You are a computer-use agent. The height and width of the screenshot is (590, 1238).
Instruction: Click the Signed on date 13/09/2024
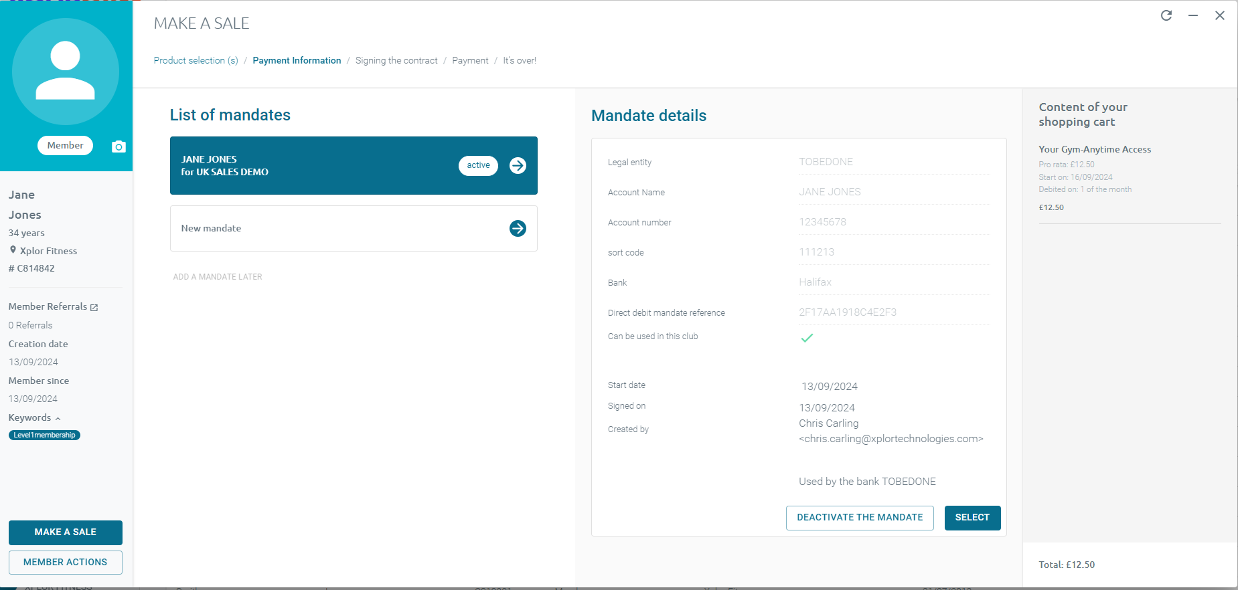click(827, 408)
